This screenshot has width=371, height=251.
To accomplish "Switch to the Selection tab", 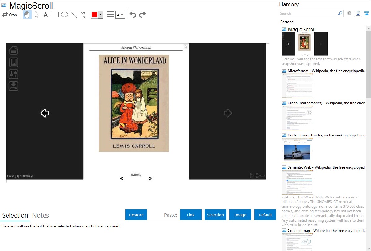I will click(15, 215).
